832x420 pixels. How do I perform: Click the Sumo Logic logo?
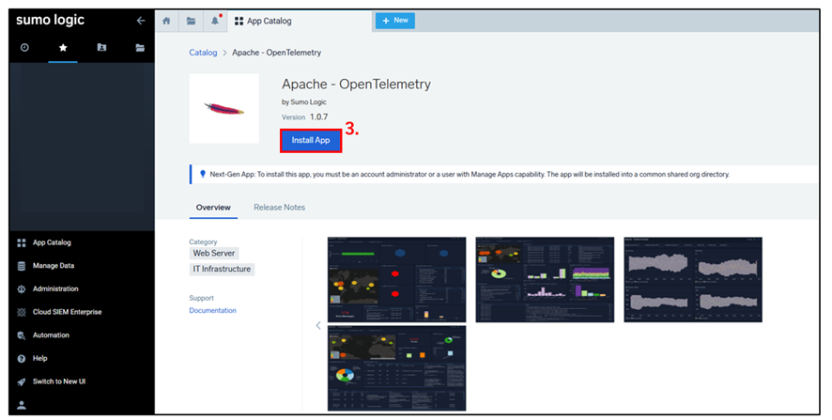(x=50, y=20)
